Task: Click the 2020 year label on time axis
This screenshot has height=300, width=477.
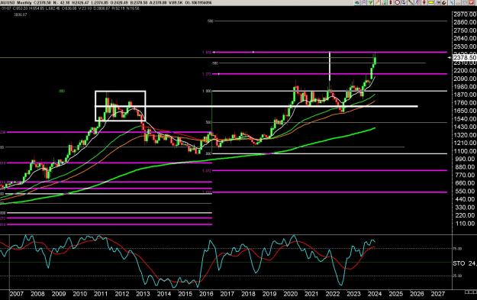Action: click(x=291, y=294)
